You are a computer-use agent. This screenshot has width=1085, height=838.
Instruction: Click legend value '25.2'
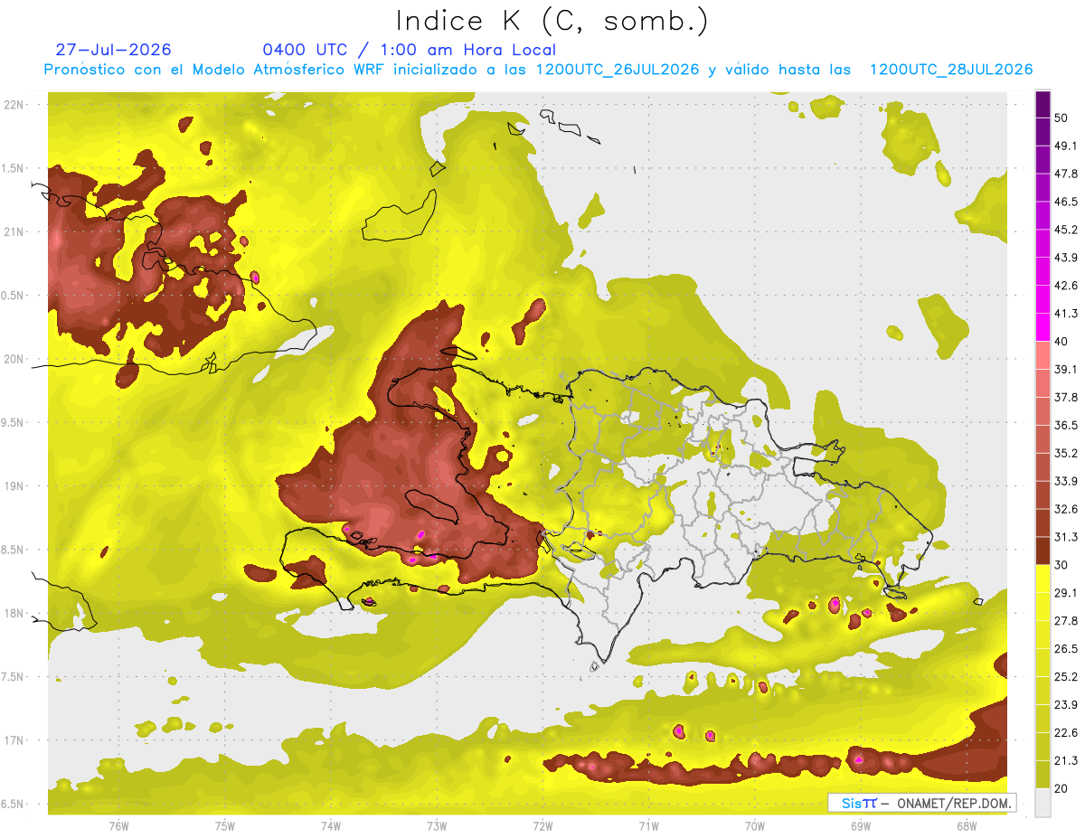(x=1066, y=677)
